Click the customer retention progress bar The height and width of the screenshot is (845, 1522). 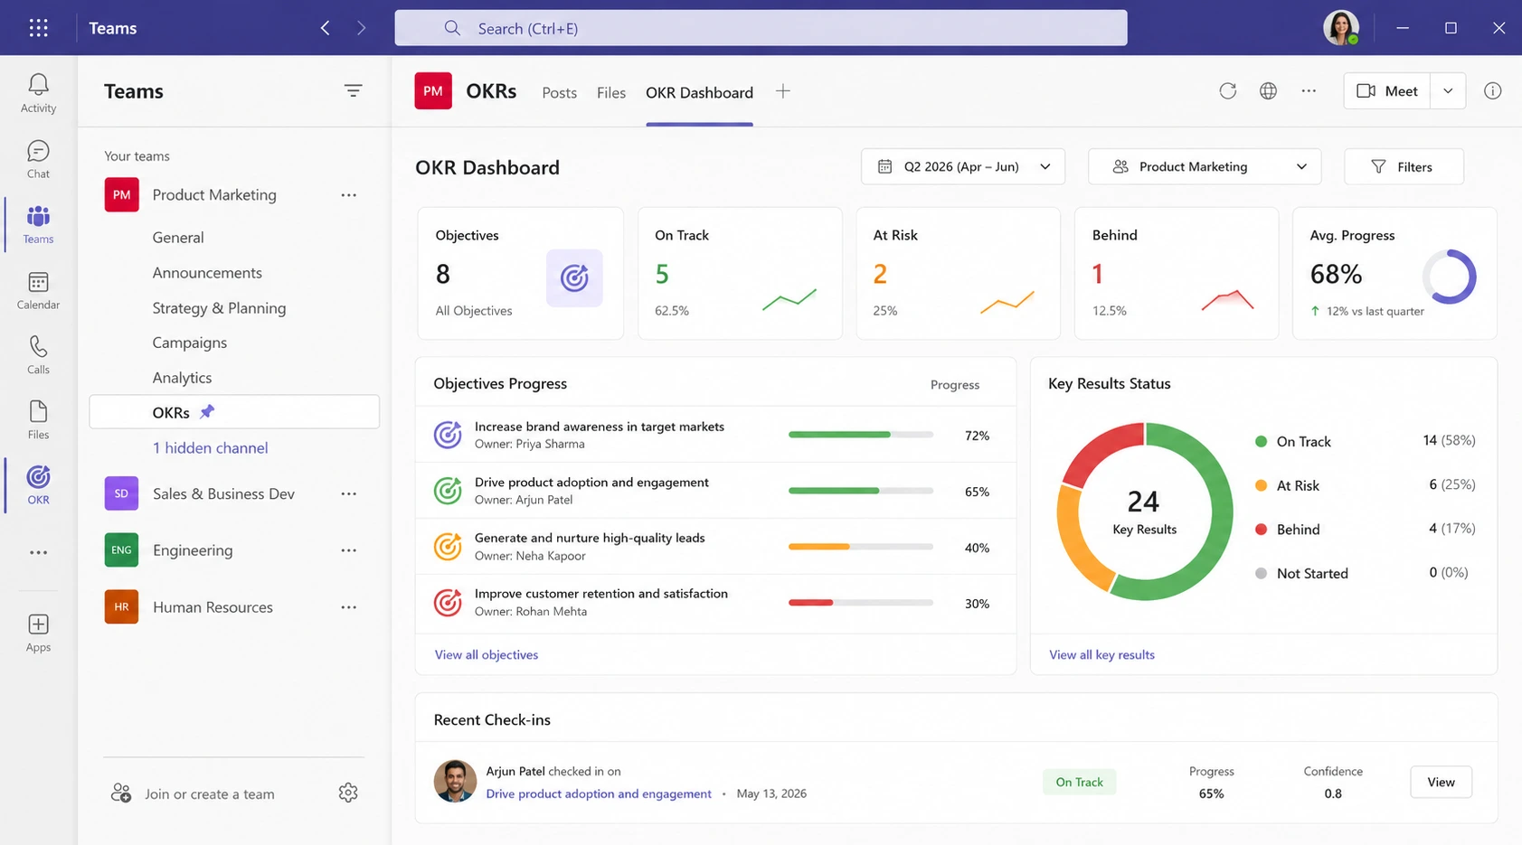pos(860,603)
